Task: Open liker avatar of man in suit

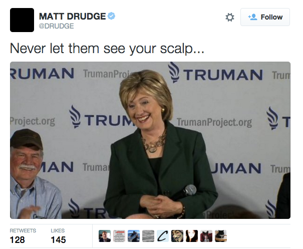Action: tap(105, 236)
